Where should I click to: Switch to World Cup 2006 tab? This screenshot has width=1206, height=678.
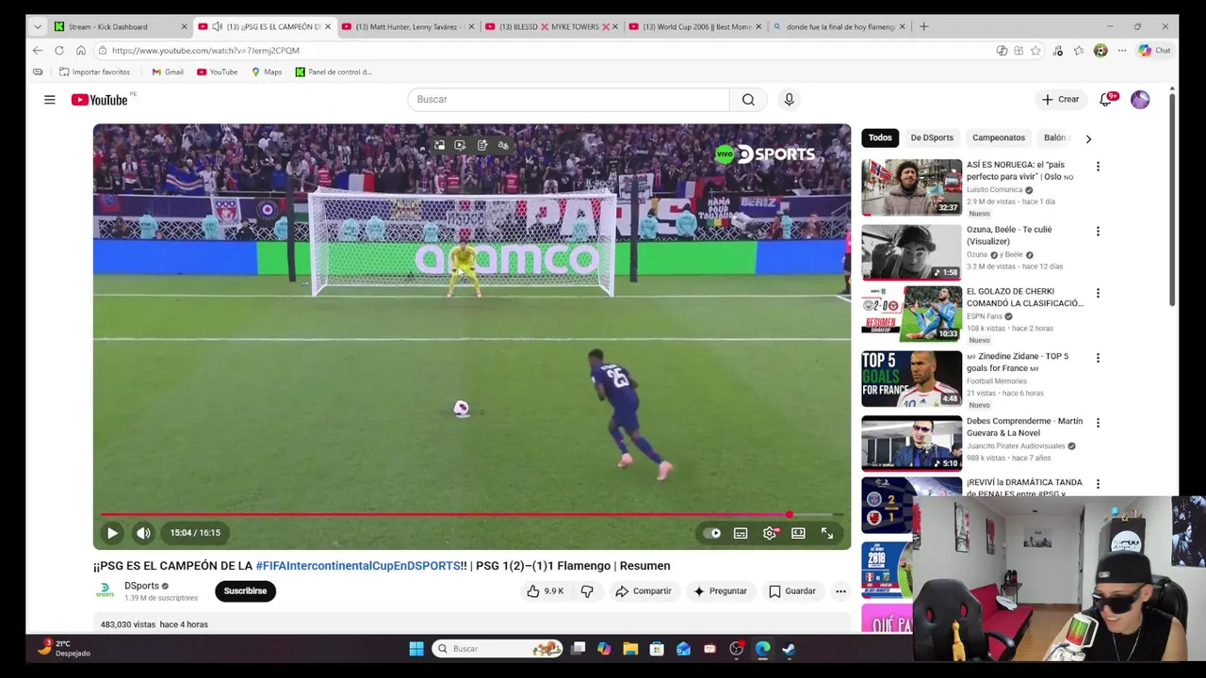pyautogui.click(x=695, y=26)
